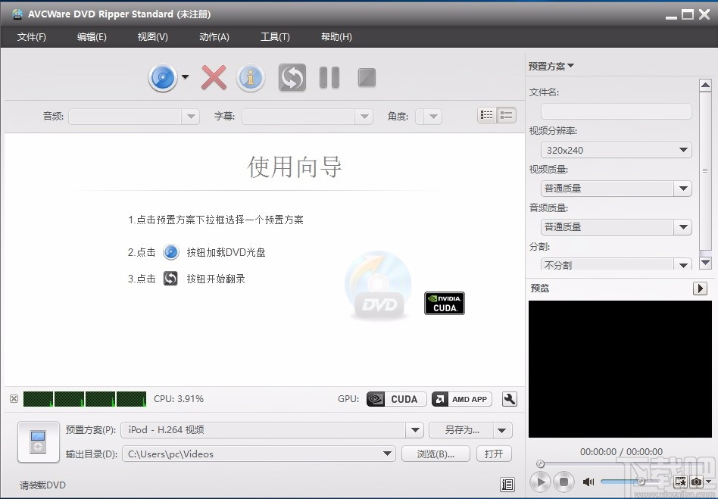718x499 pixels.
Task: Enable AMD APP acceleration
Action: coord(461,399)
